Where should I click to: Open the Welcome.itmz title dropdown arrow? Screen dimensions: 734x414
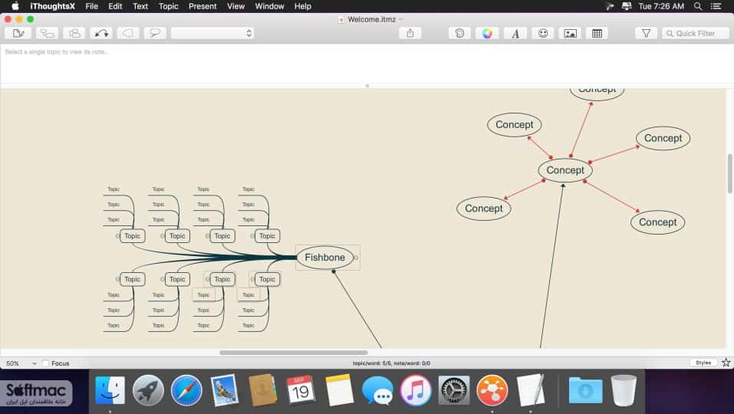tap(400, 19)
